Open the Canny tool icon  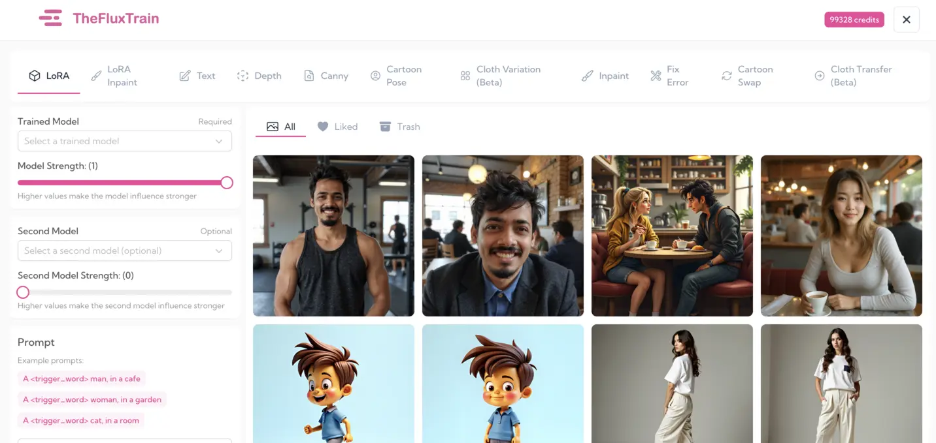click(x=309, y=76)
